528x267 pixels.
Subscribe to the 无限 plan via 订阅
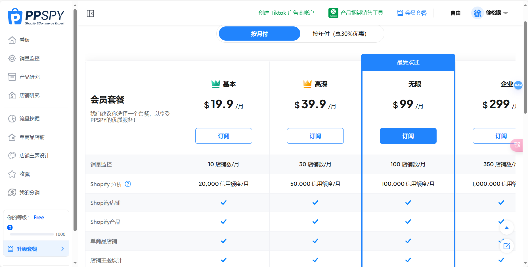pyautogui.click(x=408, y=136)
